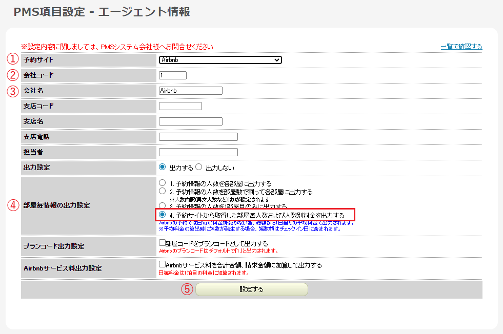Click the 会社名 field containing Airbnb

(191, 91)
